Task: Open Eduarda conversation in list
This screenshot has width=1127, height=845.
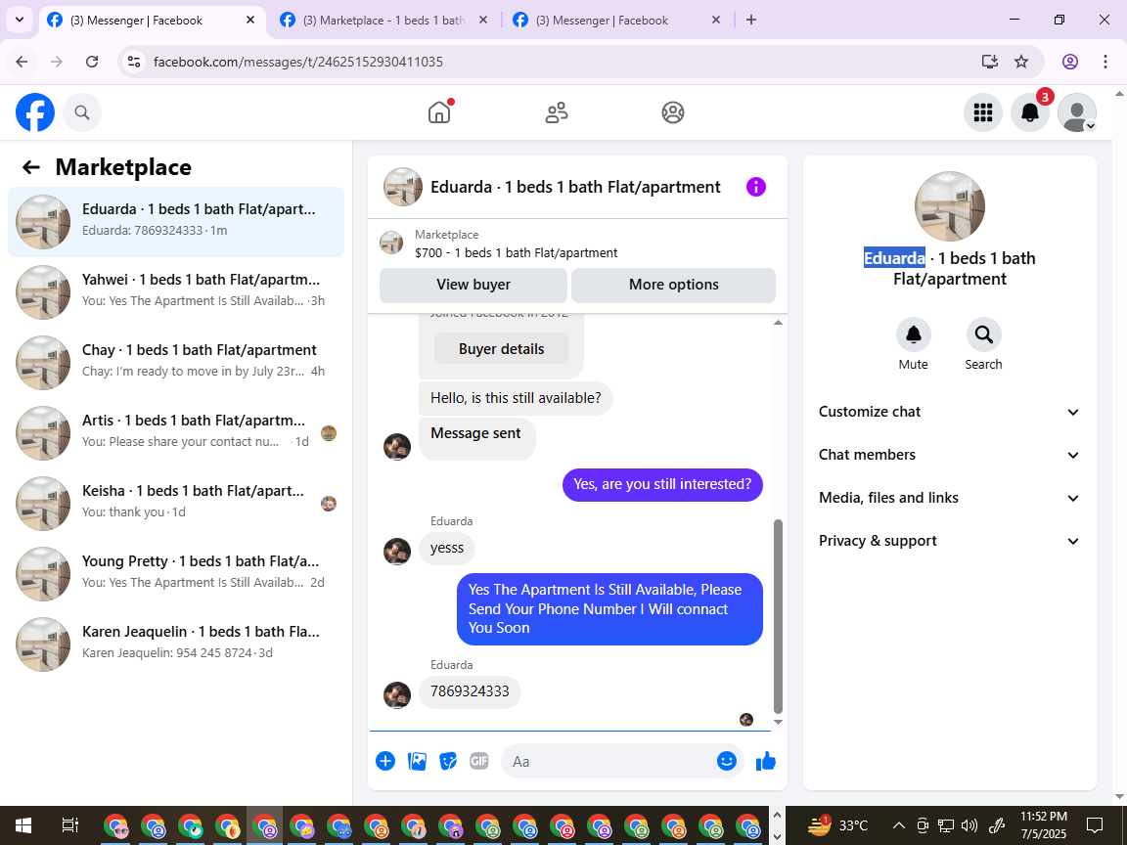Action: point(176,222)
